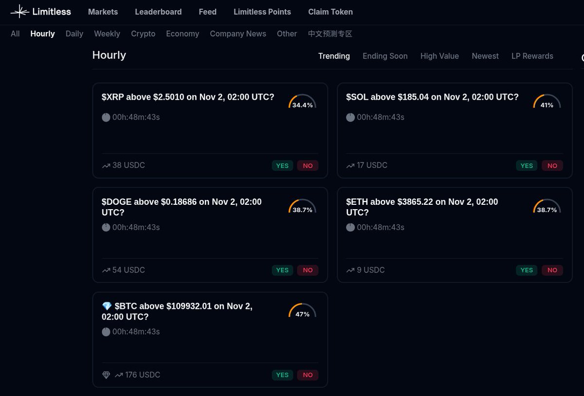Switch to the Weekly category tab

107,34
